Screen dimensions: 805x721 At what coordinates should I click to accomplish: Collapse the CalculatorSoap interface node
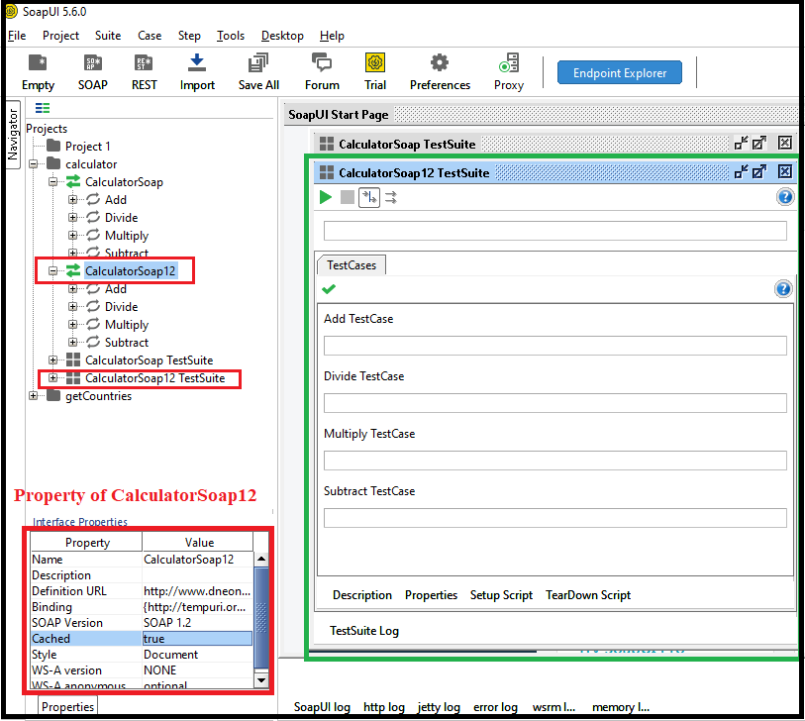tap(52, 182)
